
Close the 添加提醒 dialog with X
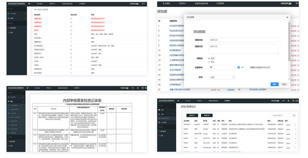[287, 17]
